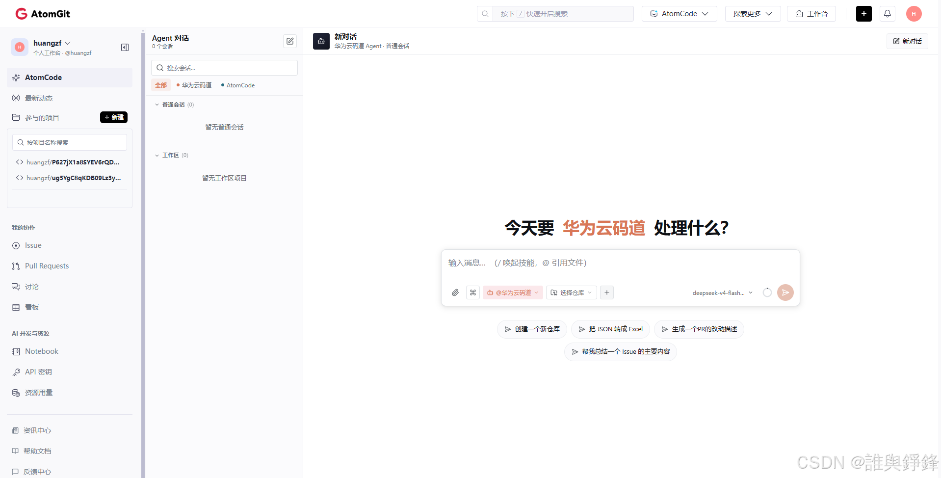Open deepseek-v4-flash model dropdown
The width and height of the screenshot is (941, 478).
(722, 293)
